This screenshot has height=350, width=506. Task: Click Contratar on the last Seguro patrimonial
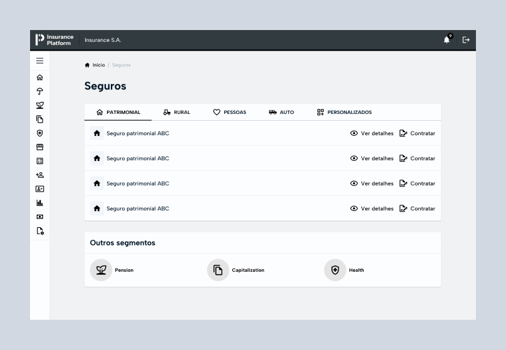[x=417, y=208]
